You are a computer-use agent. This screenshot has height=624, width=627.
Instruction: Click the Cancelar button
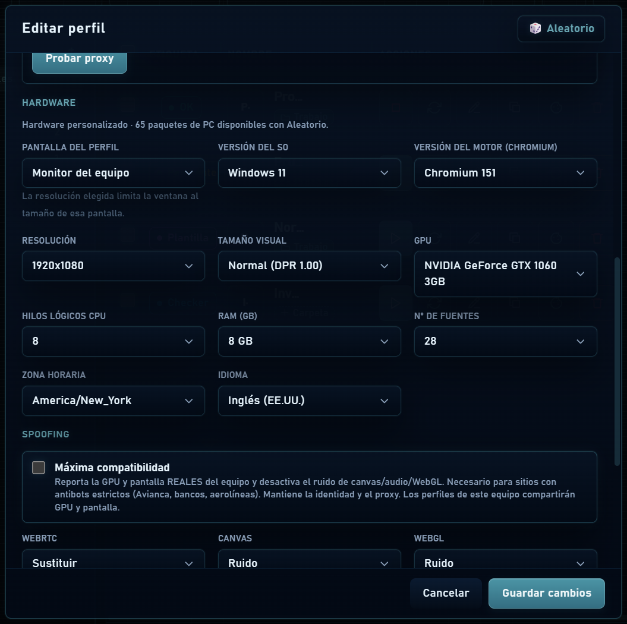coord(446,593)
